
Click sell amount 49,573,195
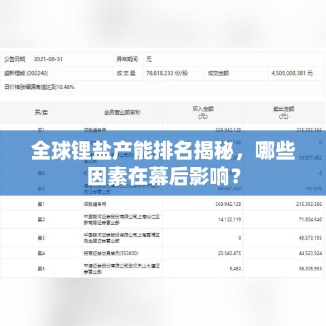point(310,238)
